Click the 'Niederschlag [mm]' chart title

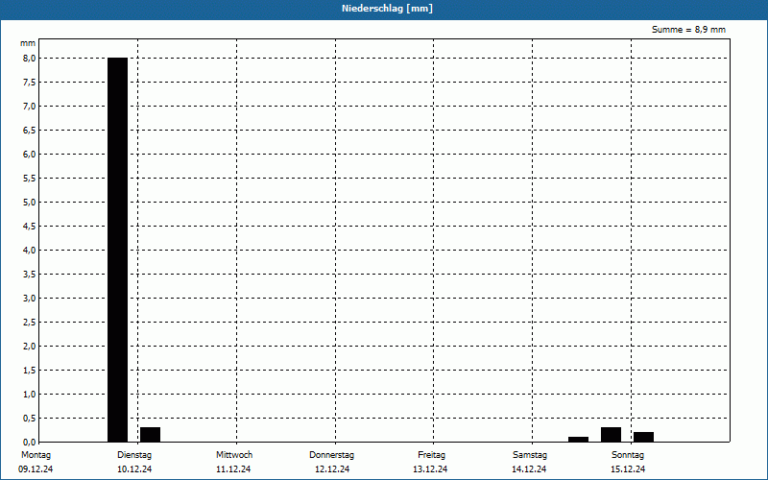387,9
